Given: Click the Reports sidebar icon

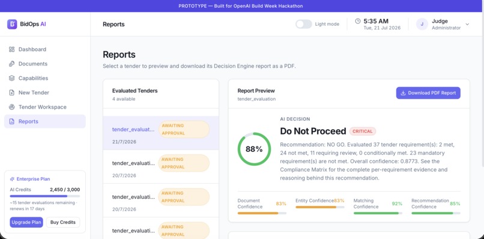Looking at the screenshot, I should pos(12,121).
